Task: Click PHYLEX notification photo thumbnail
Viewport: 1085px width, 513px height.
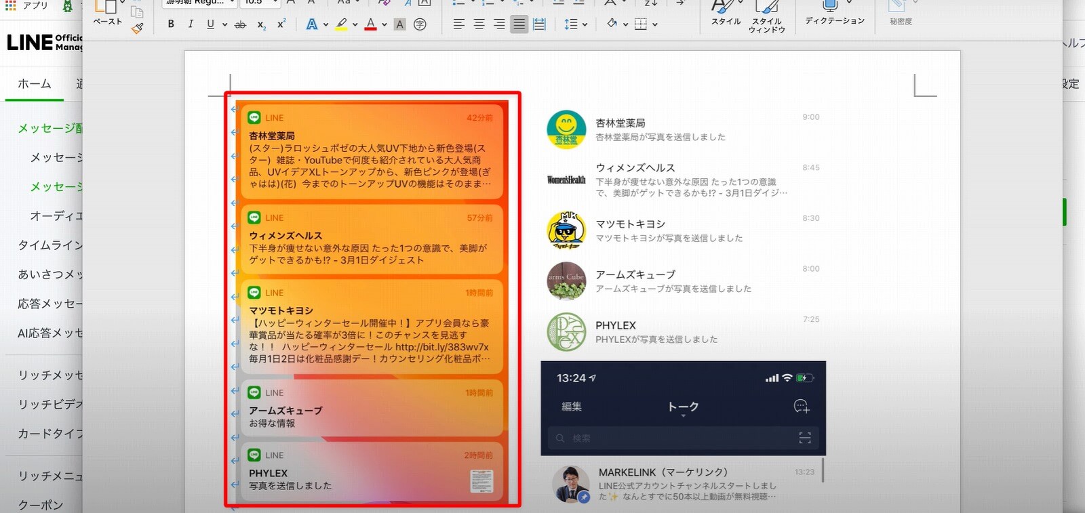Action: (x=481, y=481)
